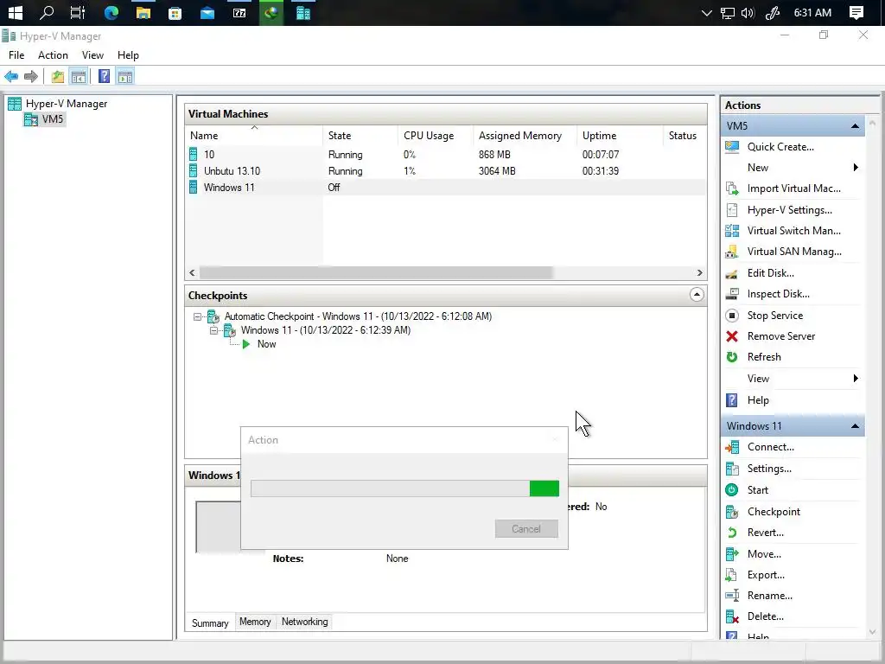Image resolution: width=885 pixels, height=664 pixels.
Task: Switch to the Memory tab
Action: click(255, 622)
